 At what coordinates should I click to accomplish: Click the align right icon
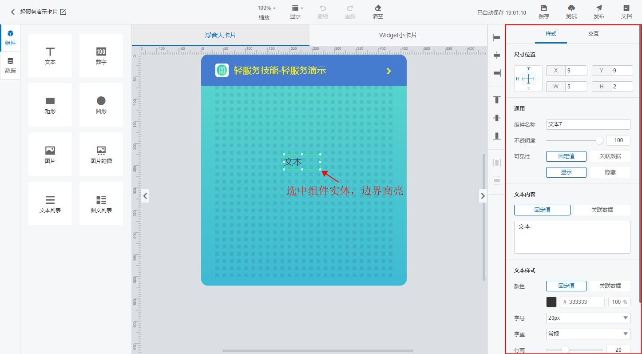[x=497, y=72]
